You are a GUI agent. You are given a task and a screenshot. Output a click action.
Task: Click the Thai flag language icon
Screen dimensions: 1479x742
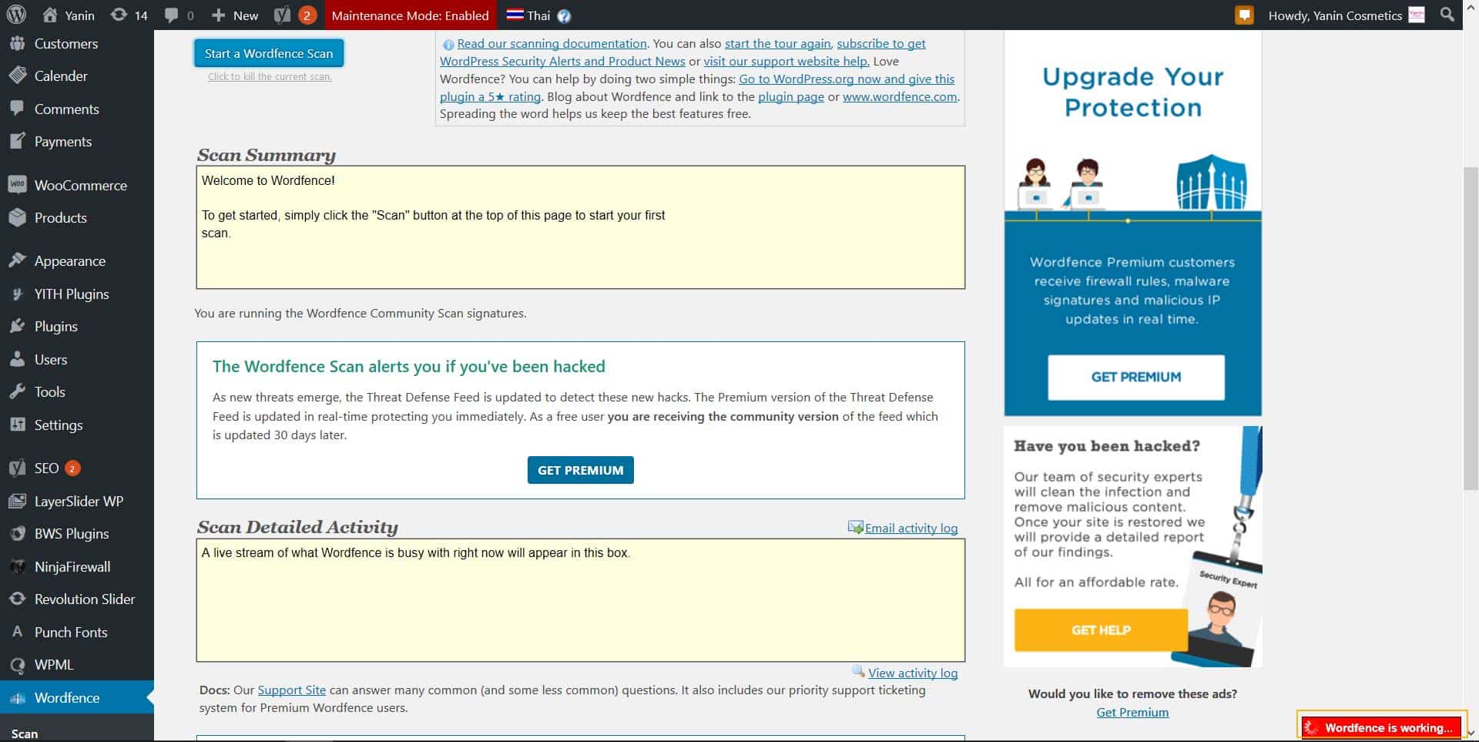(515, 15)
